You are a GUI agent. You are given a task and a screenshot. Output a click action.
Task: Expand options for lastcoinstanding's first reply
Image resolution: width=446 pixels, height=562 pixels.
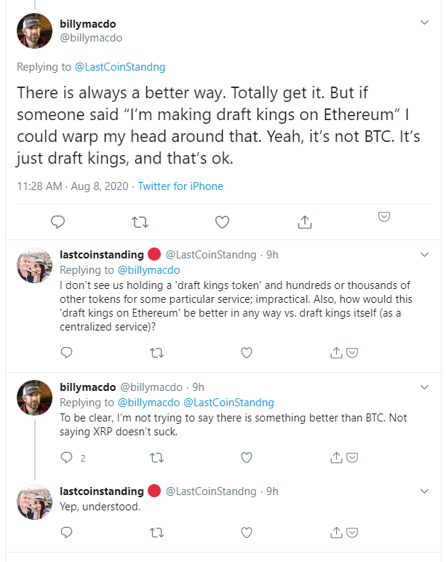point(424,255)
